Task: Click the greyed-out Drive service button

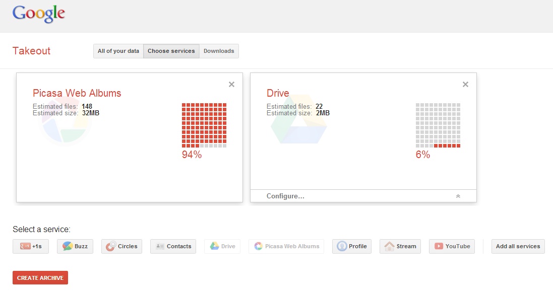Action: [x=222, y=246]
